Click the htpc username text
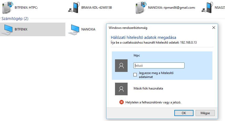The image size is (225, 121). (x=137, y=55)
